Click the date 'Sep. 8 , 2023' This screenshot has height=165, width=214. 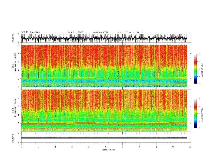(75, 32)
